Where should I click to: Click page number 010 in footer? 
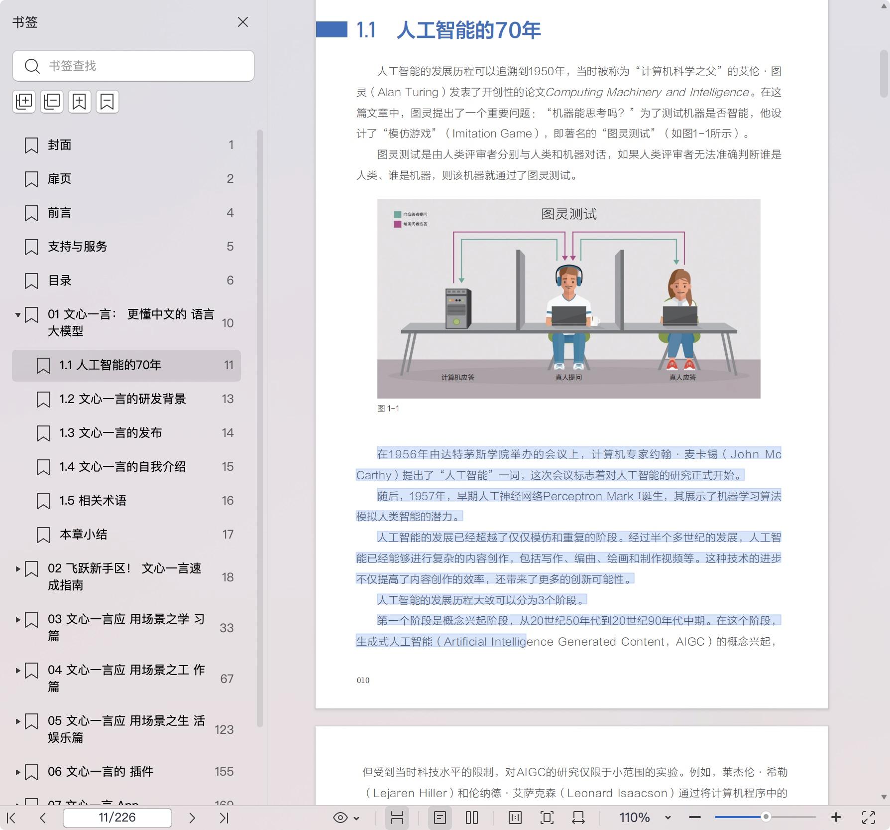point(363,680)
